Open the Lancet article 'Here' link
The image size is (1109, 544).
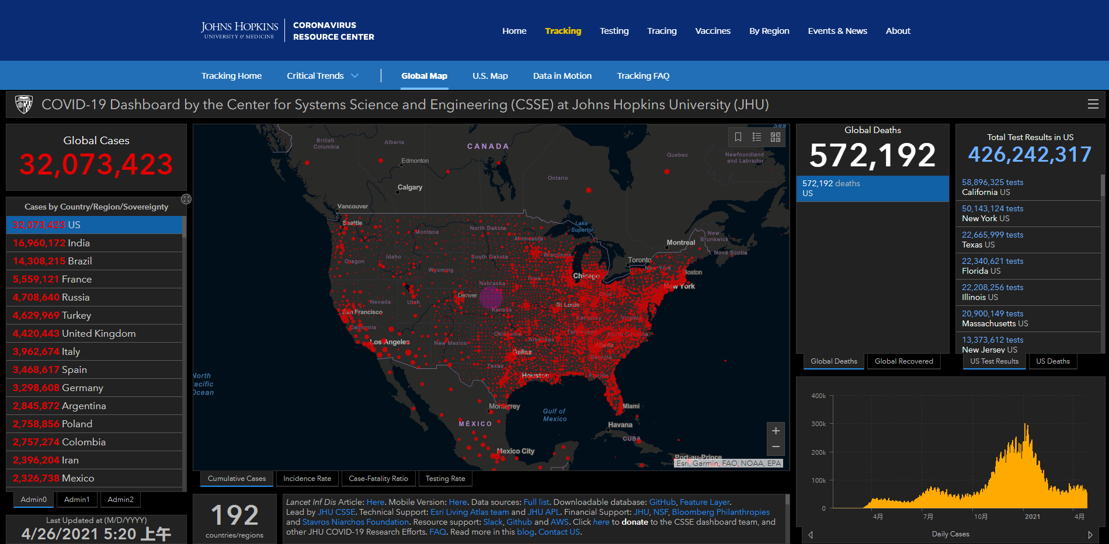(376, 502)
